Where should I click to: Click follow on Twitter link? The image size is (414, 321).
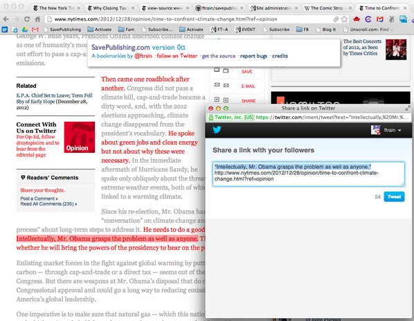coord(177,56)
